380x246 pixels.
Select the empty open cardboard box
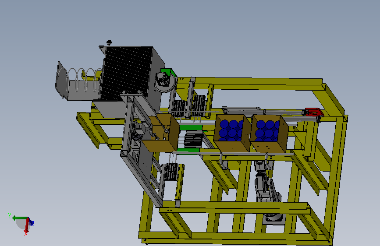(160, 133)
